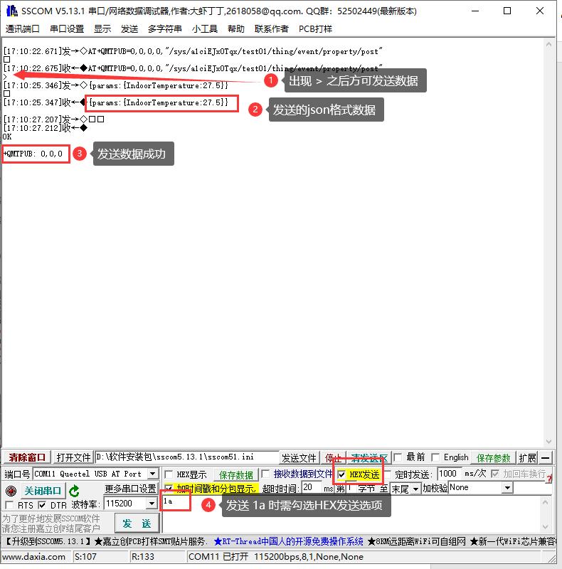Click the OK response line in log
Viewport: 562px width, 569px height.
[7, 137]
